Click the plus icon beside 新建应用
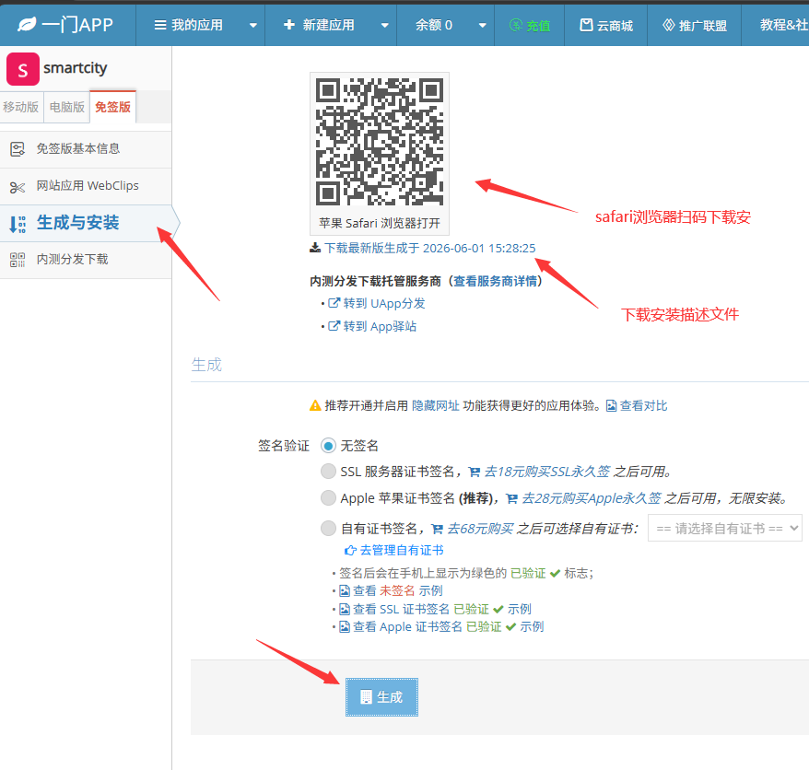 click(289, 24)
